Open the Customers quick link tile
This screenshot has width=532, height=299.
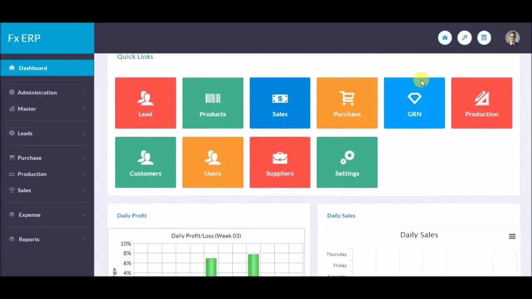pos(145,162)
